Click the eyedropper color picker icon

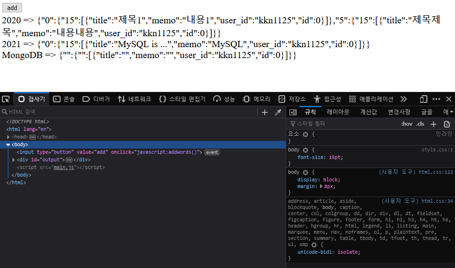coord(278,112)
